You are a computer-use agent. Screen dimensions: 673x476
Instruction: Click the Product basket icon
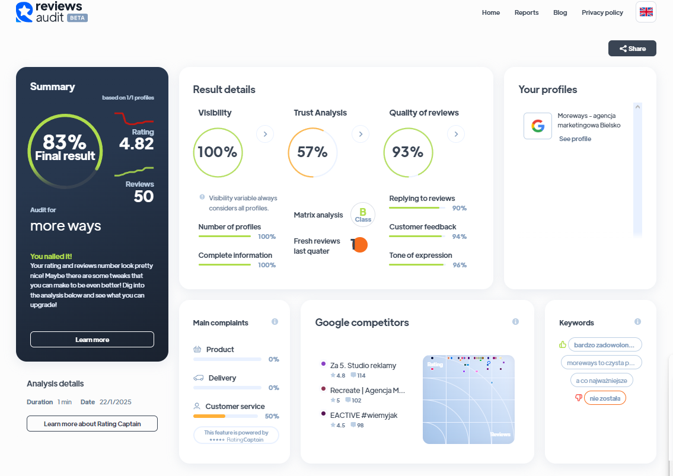[x=197, y=349]
